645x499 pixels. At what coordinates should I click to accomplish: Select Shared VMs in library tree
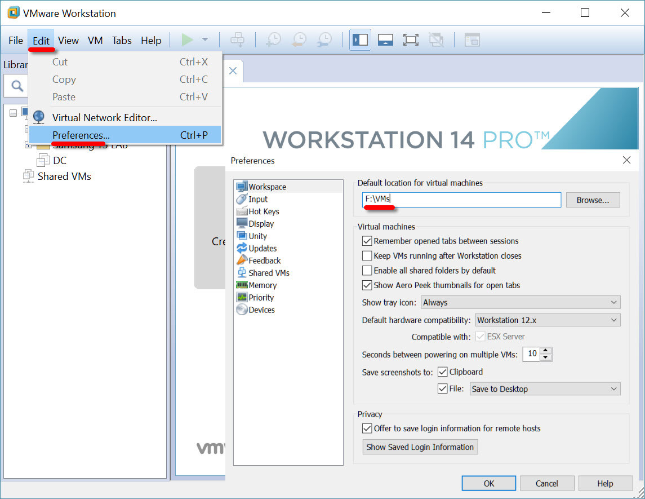click(x=57, y=176)
